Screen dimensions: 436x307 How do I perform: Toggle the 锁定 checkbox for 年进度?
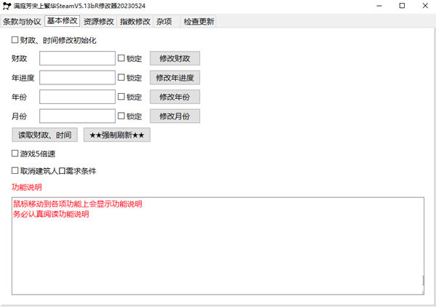point(121,78)
